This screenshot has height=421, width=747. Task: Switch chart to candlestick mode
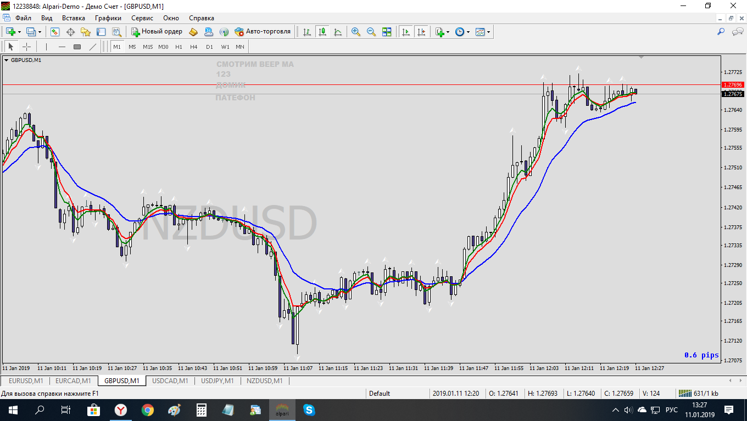pyautogui.click(x=322, y=32)
